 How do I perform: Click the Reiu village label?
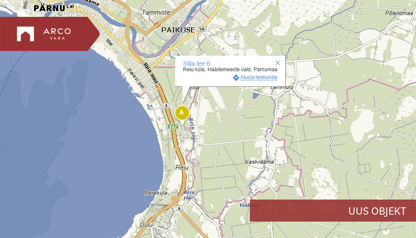pyautogui.click(x=182, y=168)
